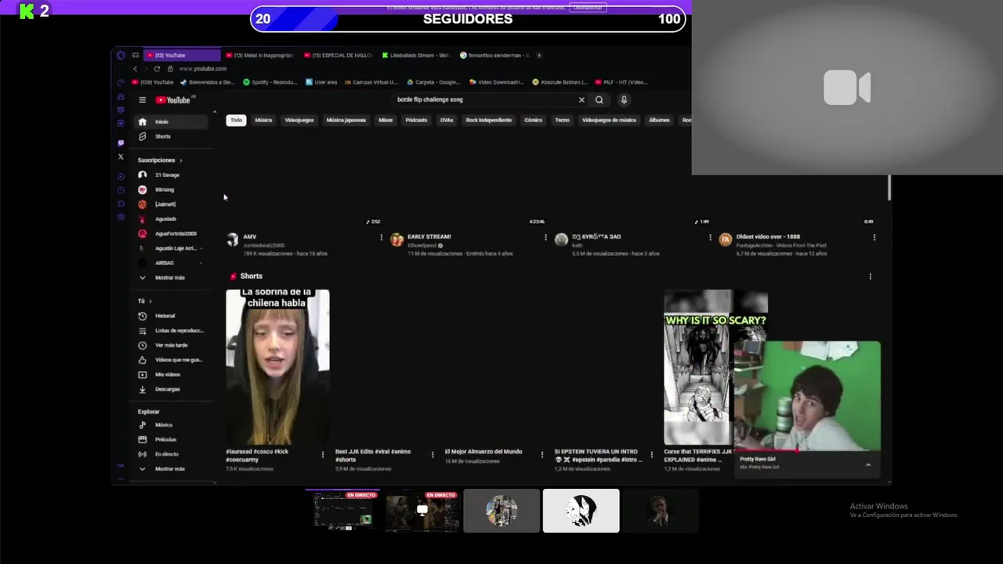This screenshot has width=1003, height=564.
Task: Show more subscriptions with Mostrar más
Action: click(x=172, y=277)
